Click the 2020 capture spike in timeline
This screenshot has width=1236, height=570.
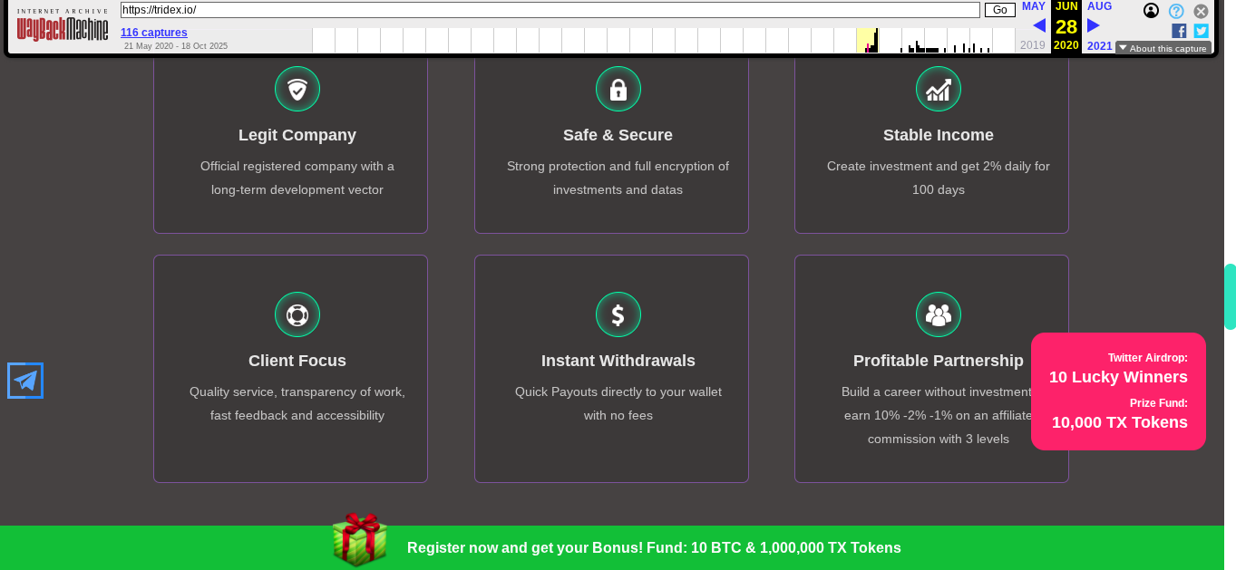(x=876, y=41)
